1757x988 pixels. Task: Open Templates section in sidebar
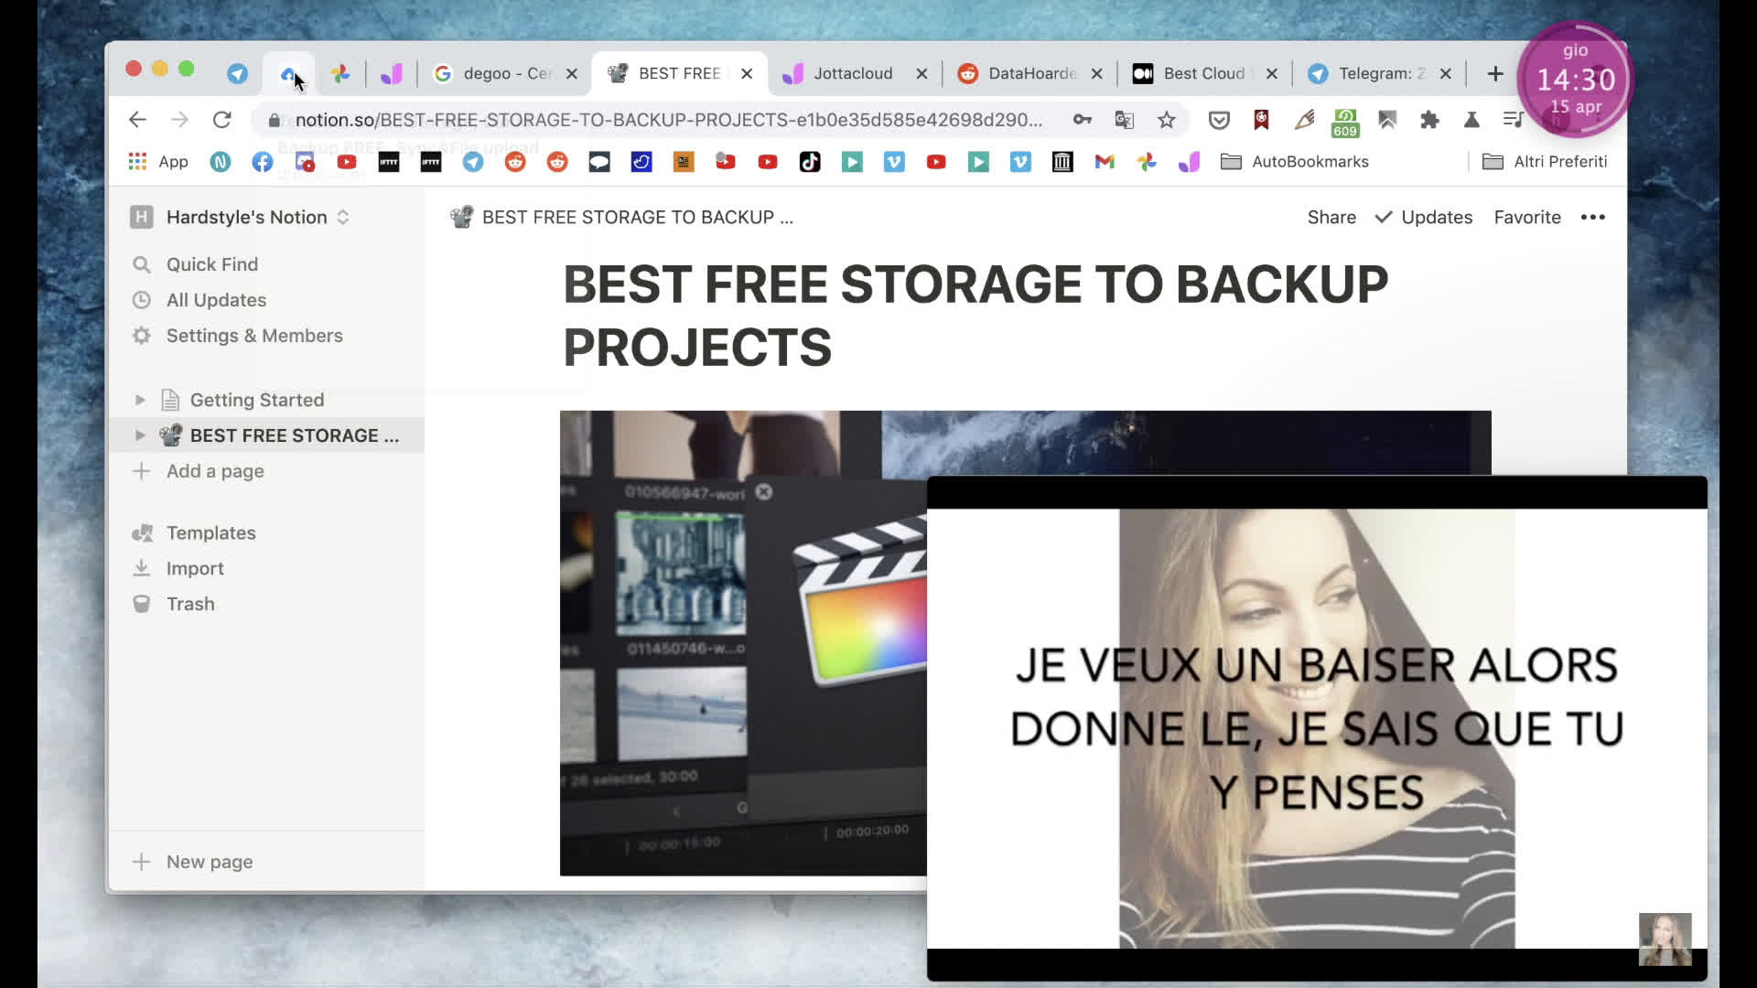coord(211,532)
